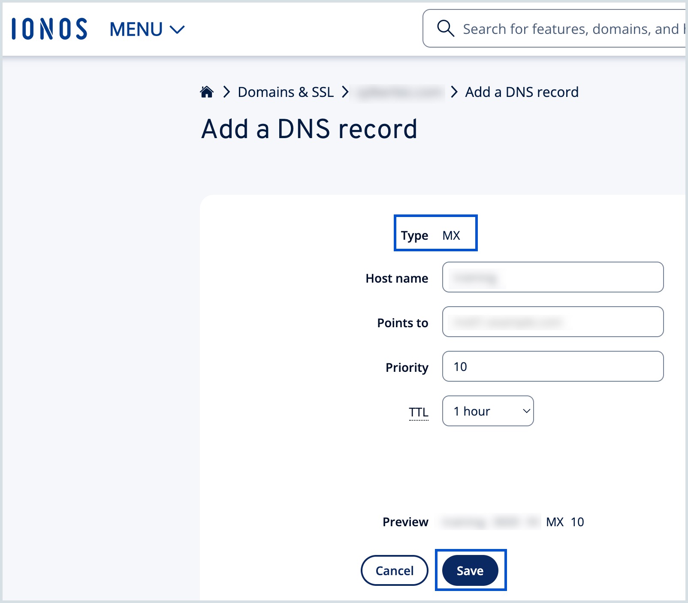
Task: Click the dotted-underlined TTL label
Action: pyautogui.click(x=419, y=412)
